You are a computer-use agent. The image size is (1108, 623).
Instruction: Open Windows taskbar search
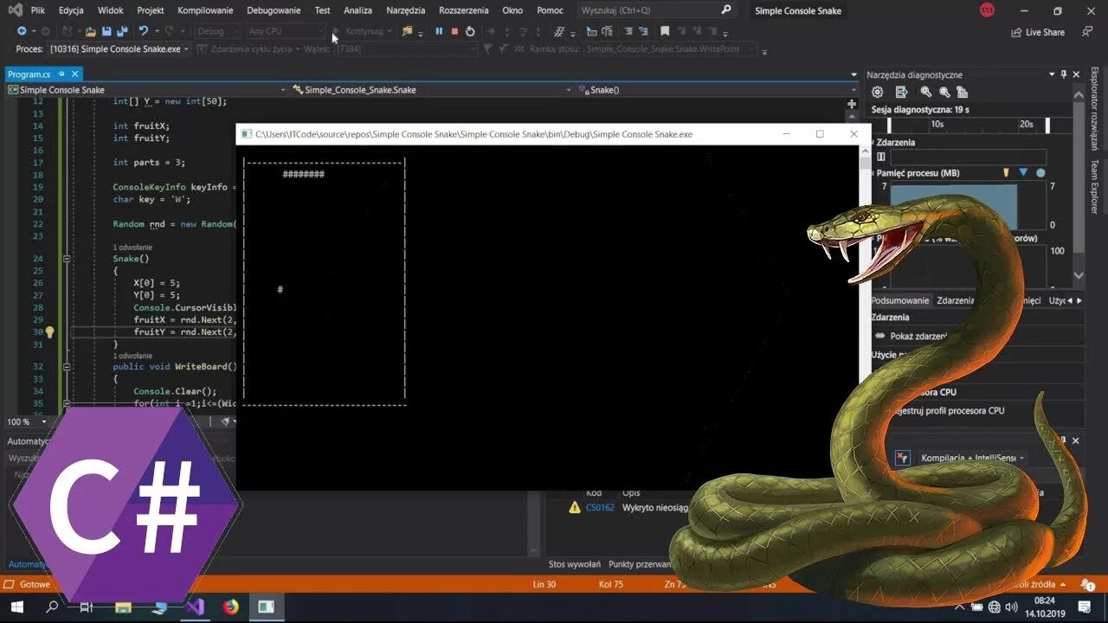coord(52,607)
